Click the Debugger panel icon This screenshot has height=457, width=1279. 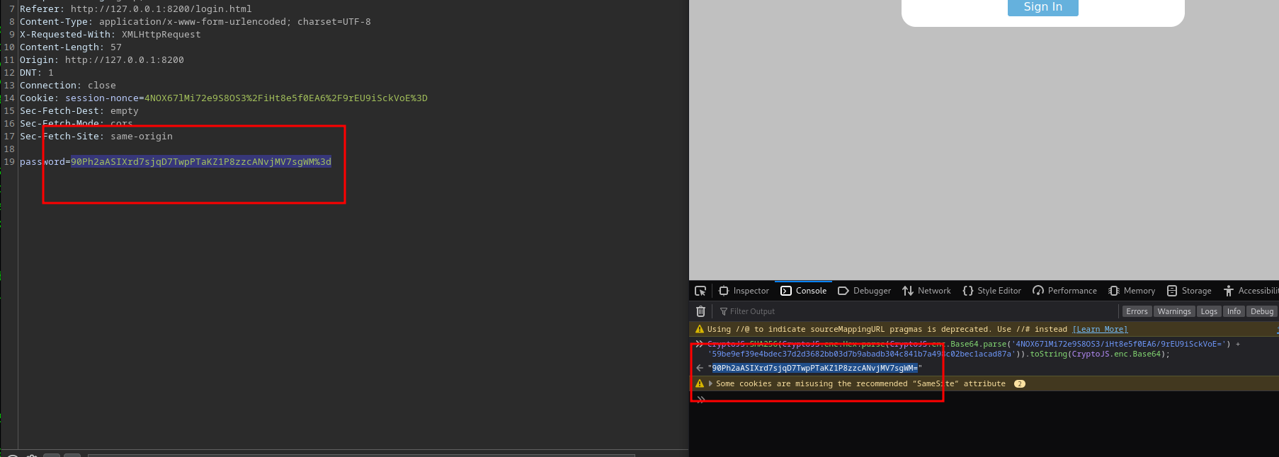pos(843,291)
